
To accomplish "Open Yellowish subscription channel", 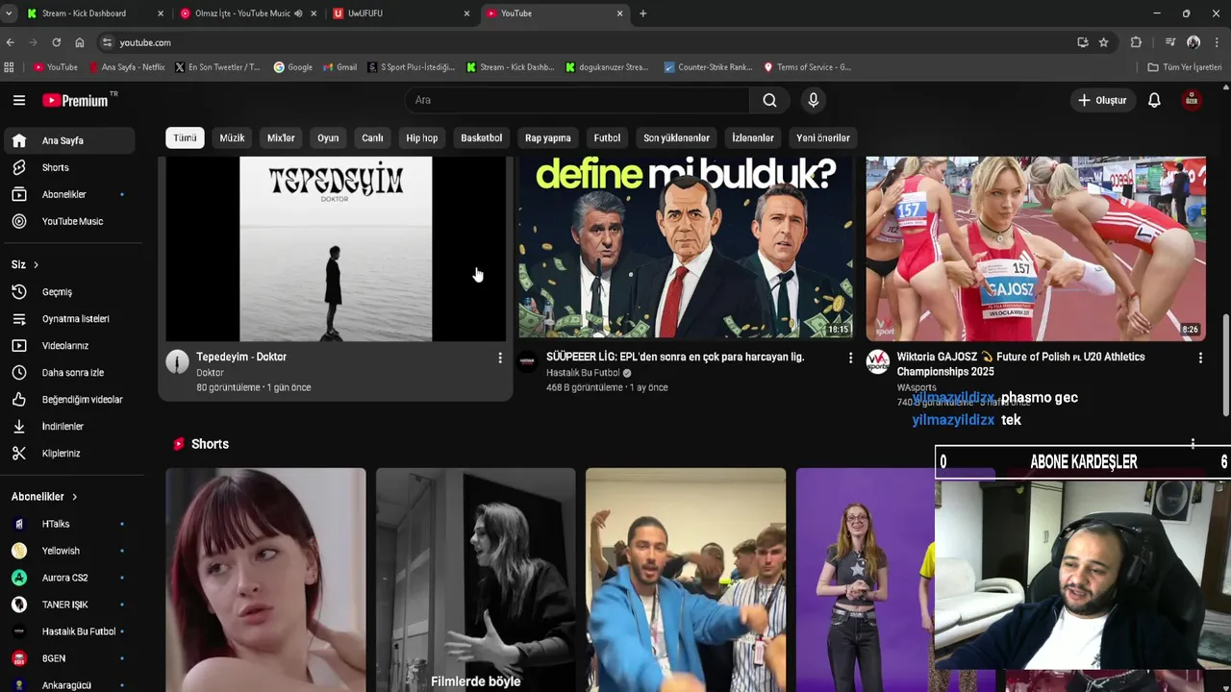I will [x=67, y=551].
